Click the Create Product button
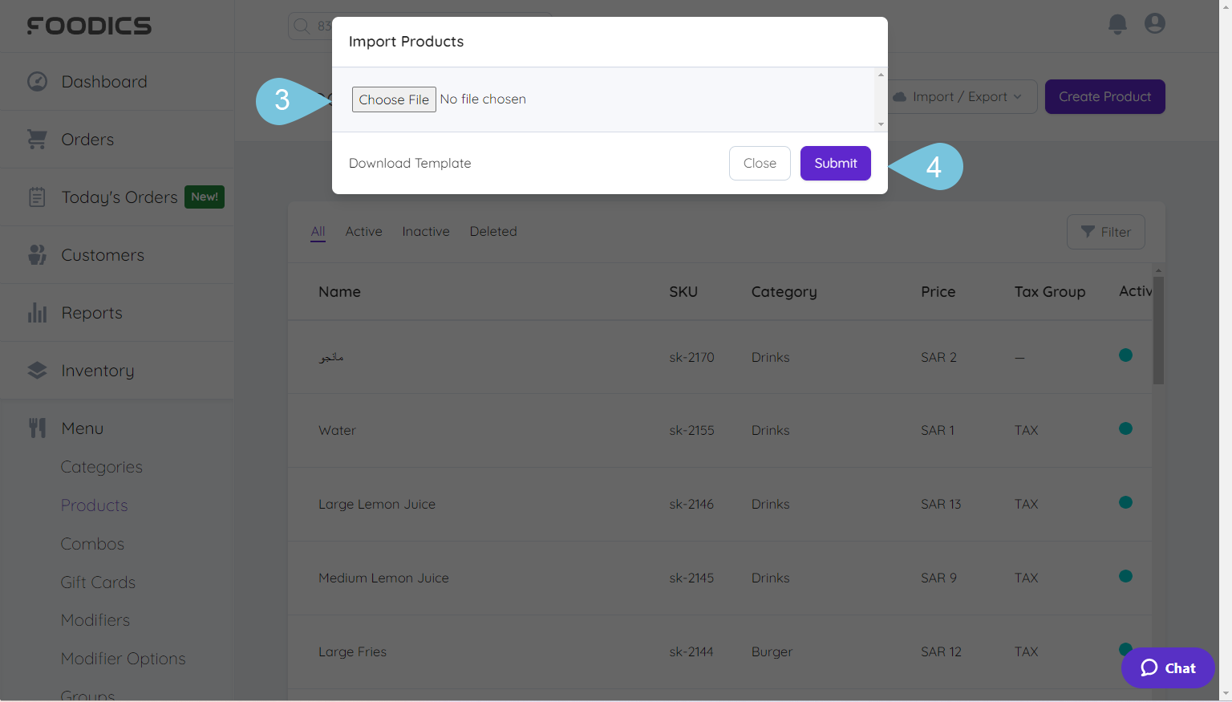The height and width of the screenshot is (702, 1232). [1104, 97]
